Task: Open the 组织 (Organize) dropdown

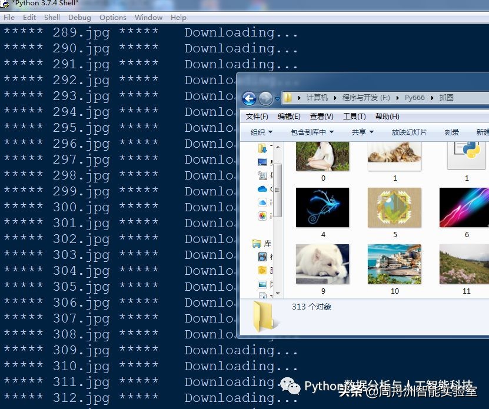Action: pyautogui.click(x=260, y=132)
